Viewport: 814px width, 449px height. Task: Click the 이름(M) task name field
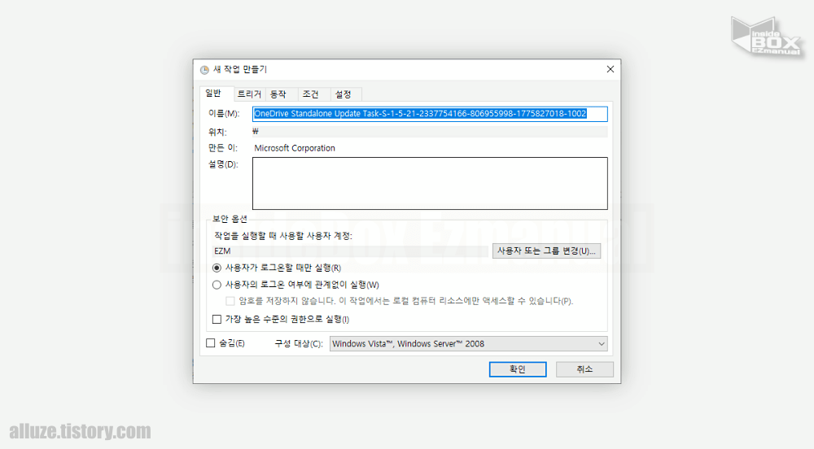[430, 114]
